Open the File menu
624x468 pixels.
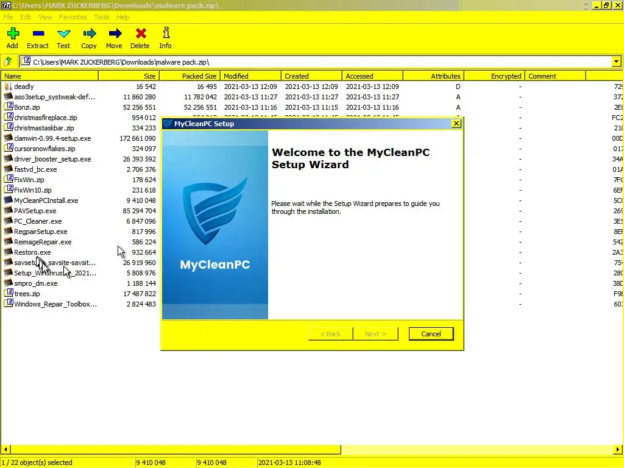point(8,17)
